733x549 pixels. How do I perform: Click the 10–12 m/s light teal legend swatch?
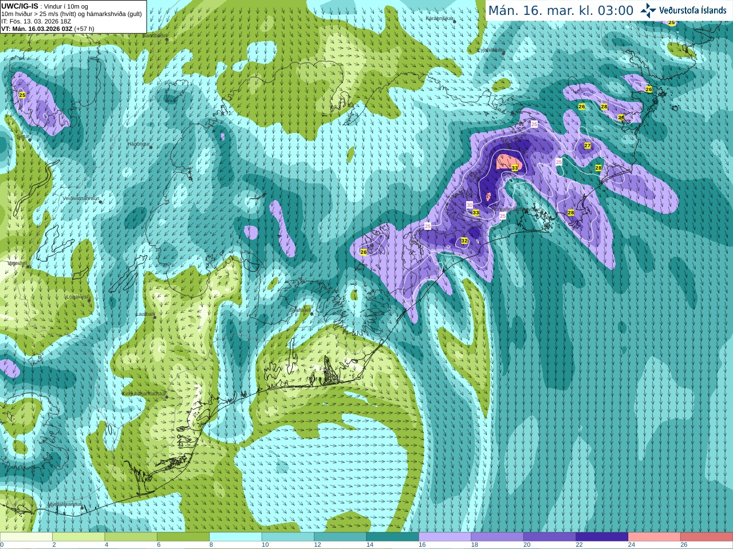click(x=287, y=537)
